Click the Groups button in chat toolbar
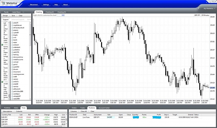 pos(5,16)
